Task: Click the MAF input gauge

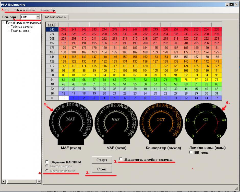Action: (x=71, y=124)
